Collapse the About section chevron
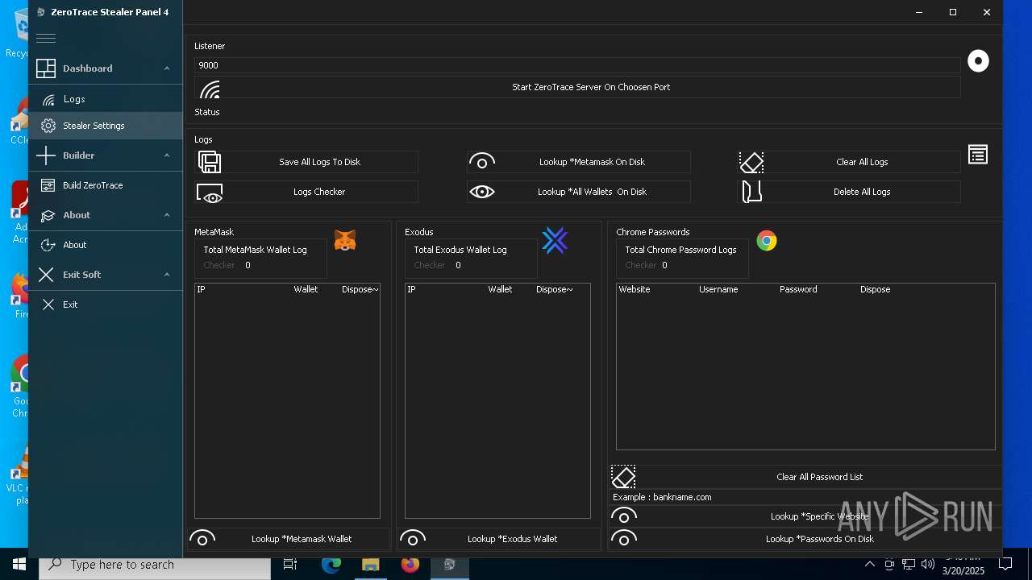Viewport: 1032px width, 580px height. (x=167, y=215)
